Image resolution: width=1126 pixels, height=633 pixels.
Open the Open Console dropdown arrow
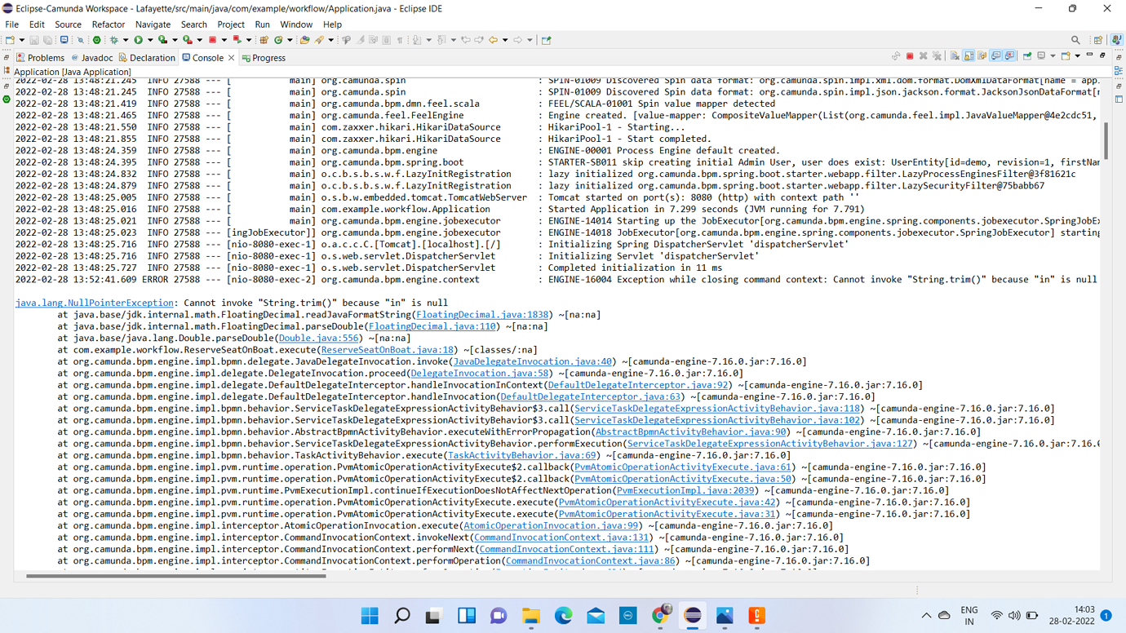click(x=1077, y=56)
